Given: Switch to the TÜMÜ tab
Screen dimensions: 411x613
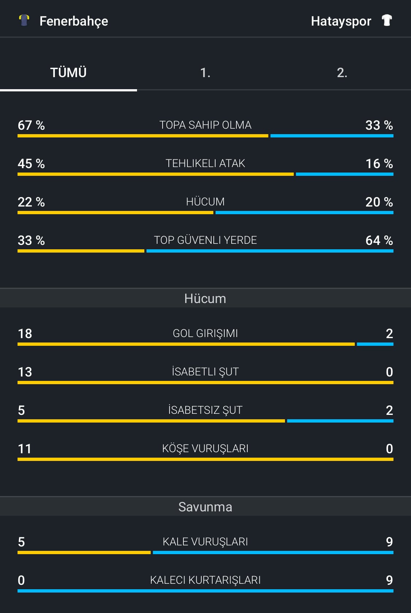Looking at the screenshot, I should pyautogui.click(x=68, y=72).
